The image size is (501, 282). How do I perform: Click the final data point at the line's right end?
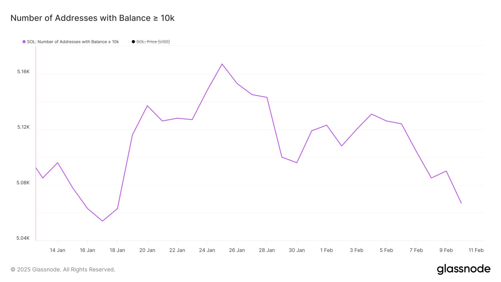coord(461,203)
